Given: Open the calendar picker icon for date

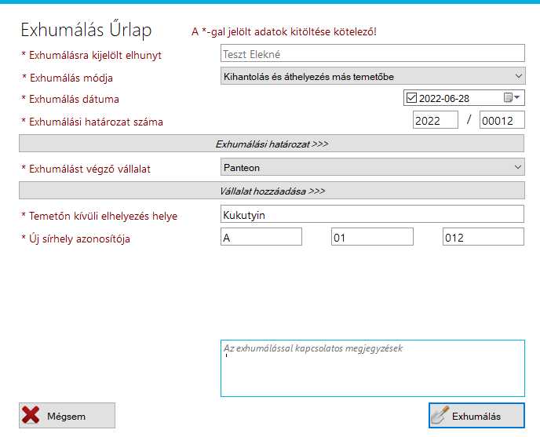Looking at the screenshot, I should pos(510,98).
